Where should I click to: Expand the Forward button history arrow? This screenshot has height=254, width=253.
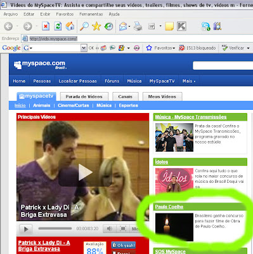[x=36, y=26]
